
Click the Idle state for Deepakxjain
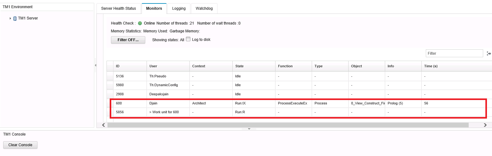[x=254, y=94]
